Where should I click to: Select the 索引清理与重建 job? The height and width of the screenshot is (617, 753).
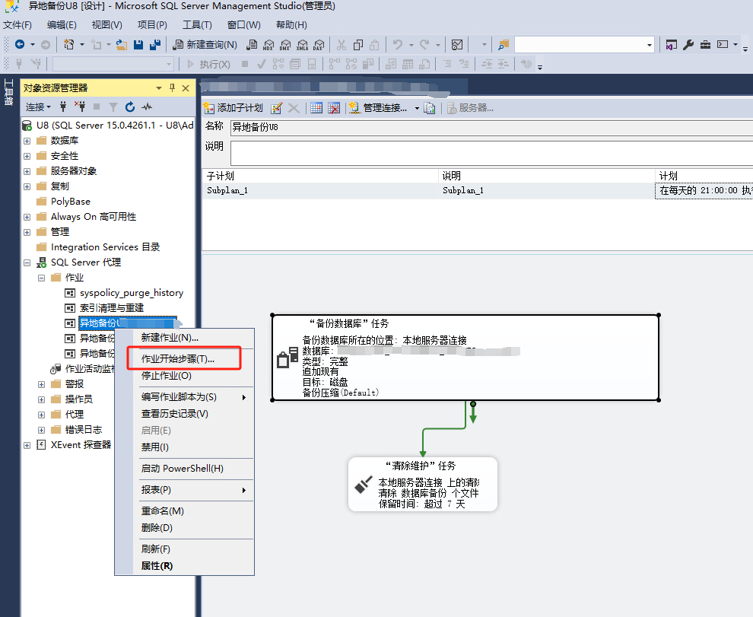112,308
